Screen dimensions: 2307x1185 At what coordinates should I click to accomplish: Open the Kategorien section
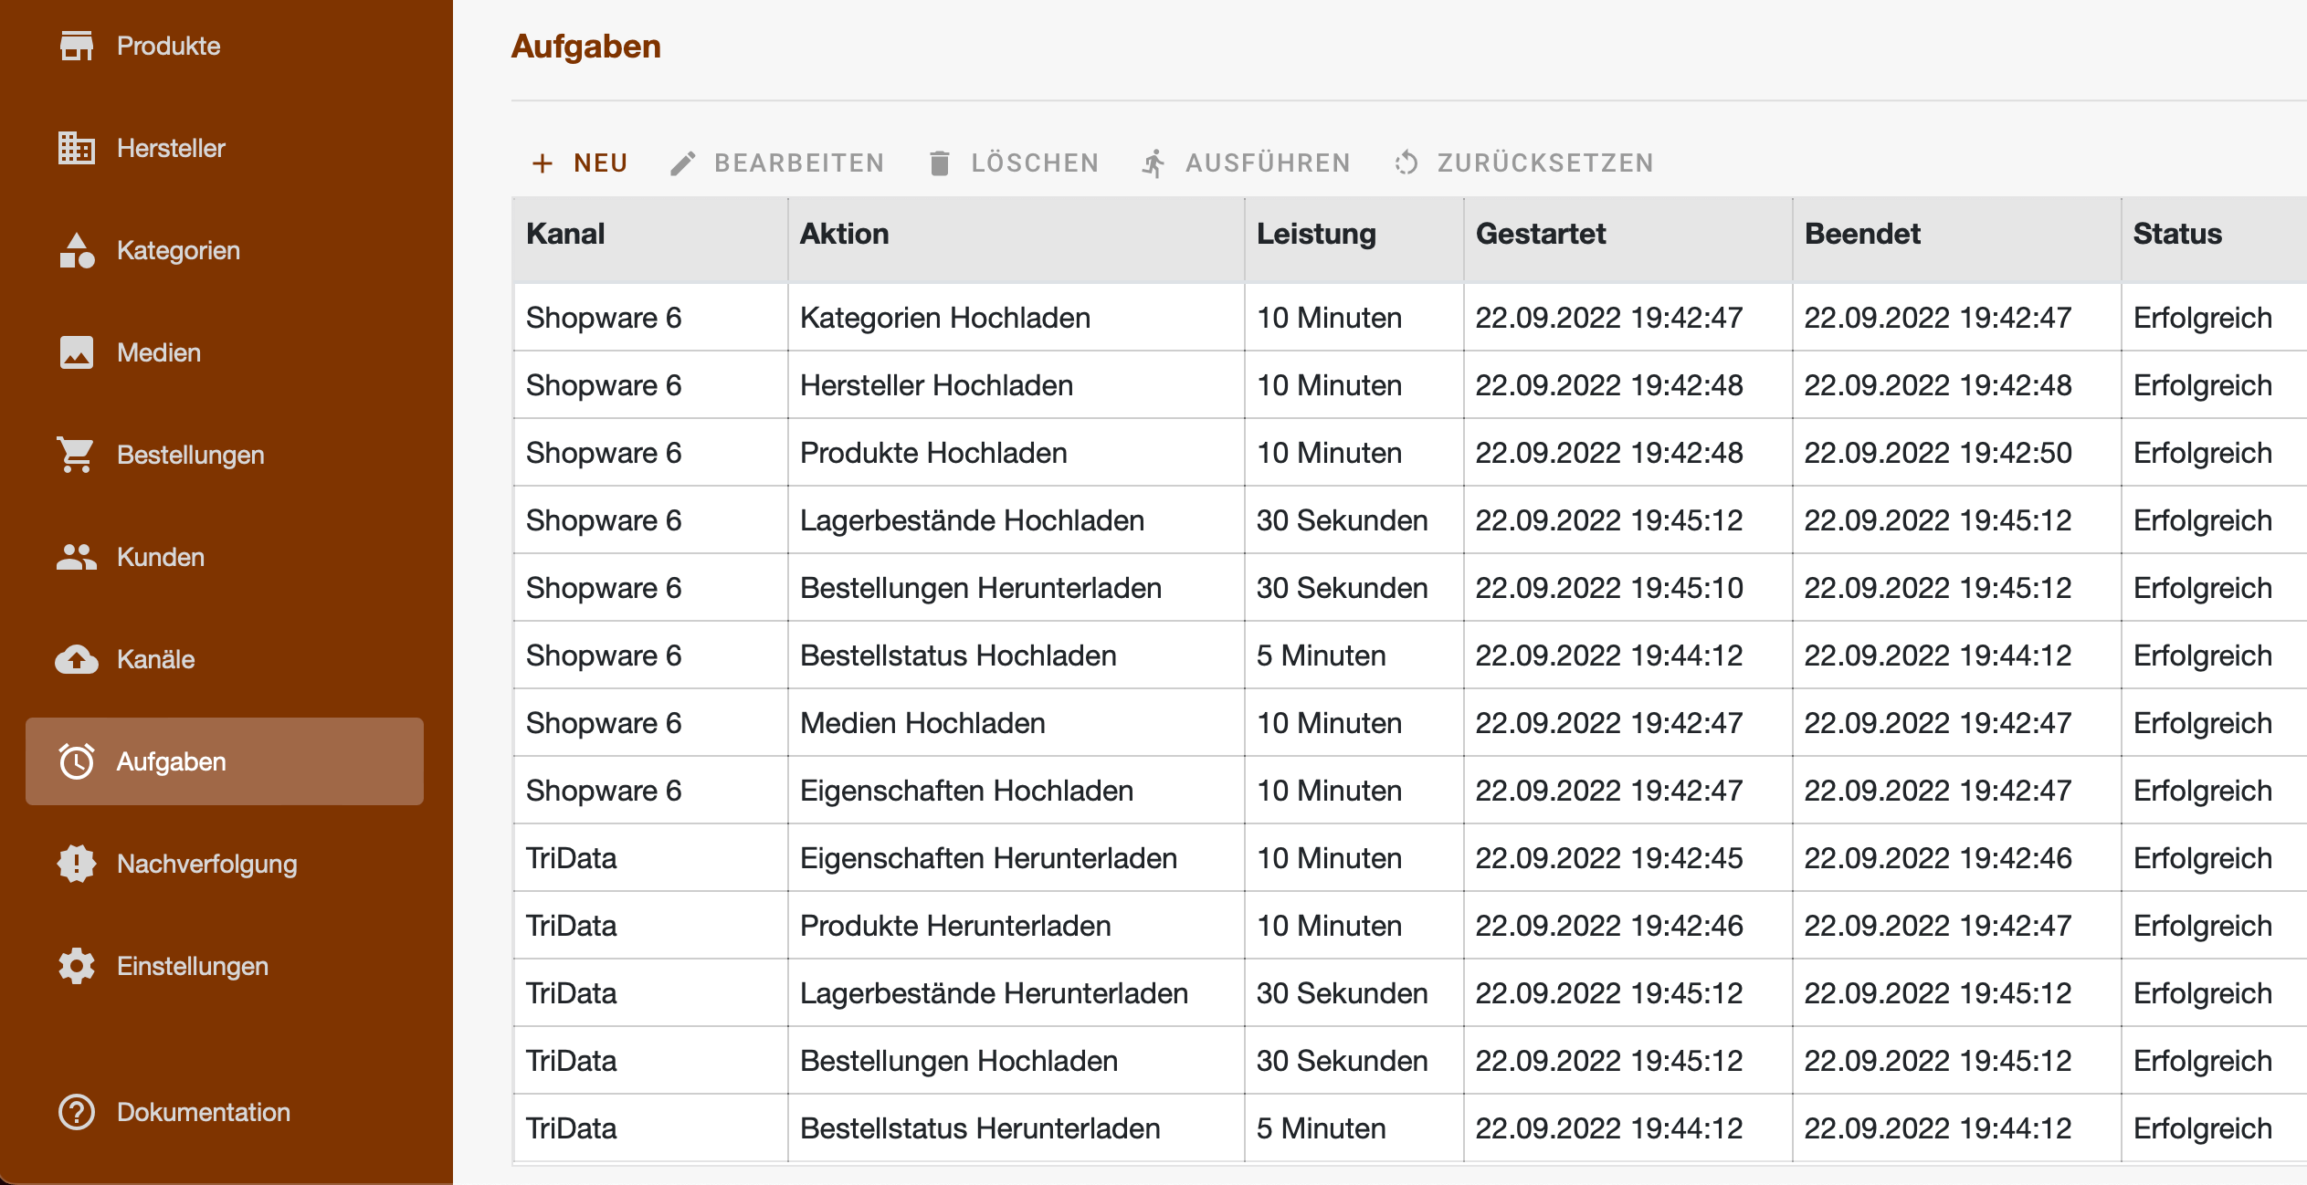[x=225, y=250]
